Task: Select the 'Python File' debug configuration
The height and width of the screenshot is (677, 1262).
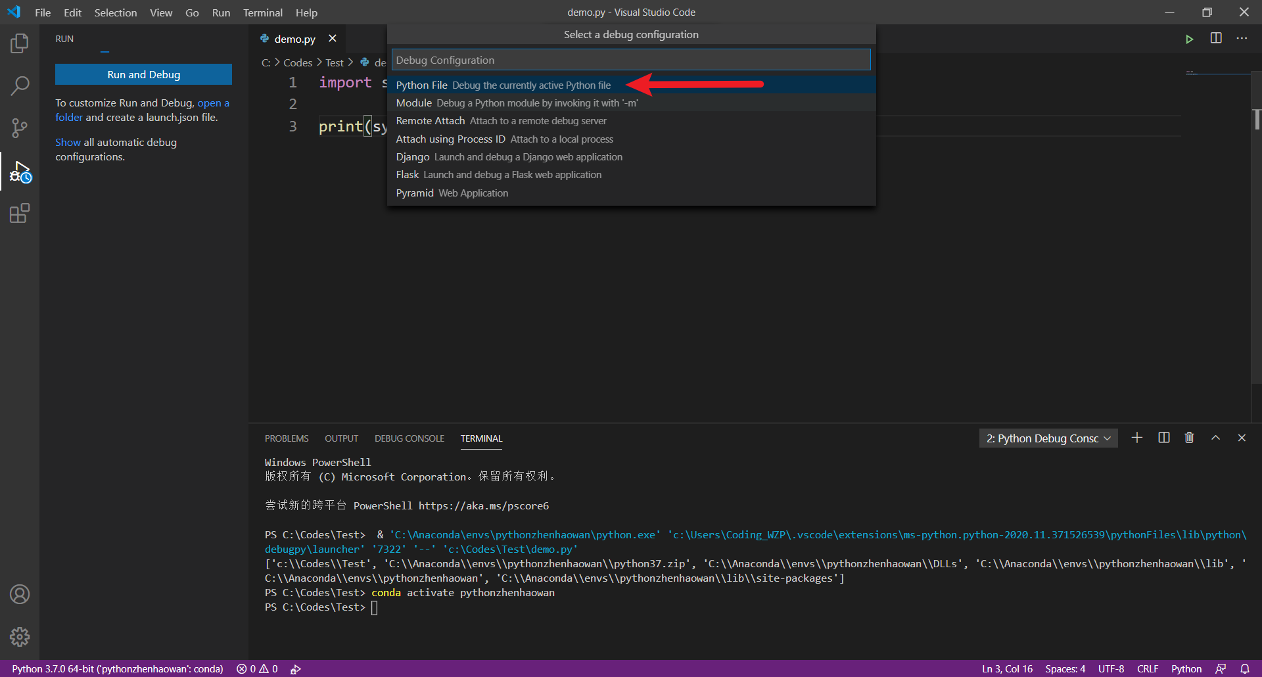Action: click(x=460, y=85)
